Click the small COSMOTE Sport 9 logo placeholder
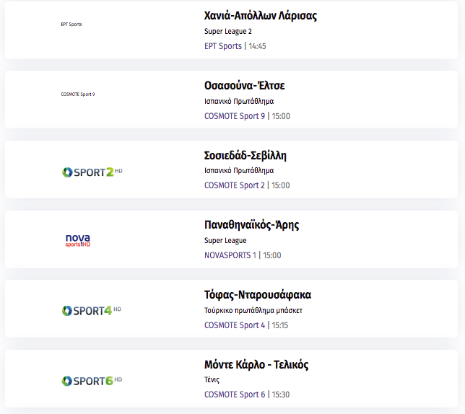The height and width of the screenshot is (414, 465). pyautogui.click(x=78, y=94)
